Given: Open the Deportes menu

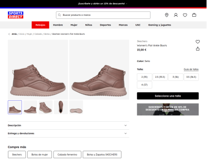Looking at the screenshot, I should [x=105, y=25].
